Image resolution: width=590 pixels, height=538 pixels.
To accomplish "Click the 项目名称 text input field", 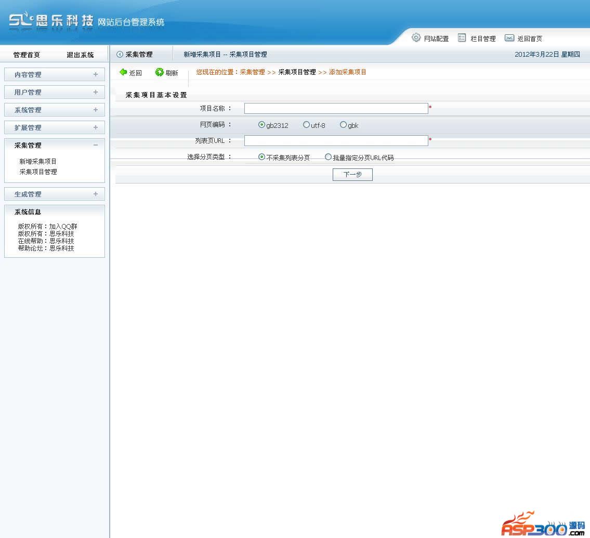I will (x=336, y=108).
